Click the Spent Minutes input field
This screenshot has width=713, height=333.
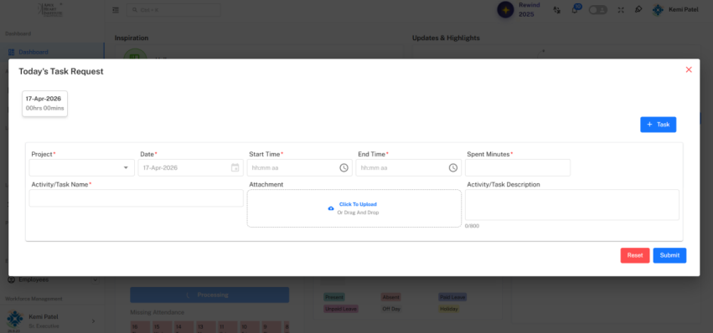coord(518,167)
